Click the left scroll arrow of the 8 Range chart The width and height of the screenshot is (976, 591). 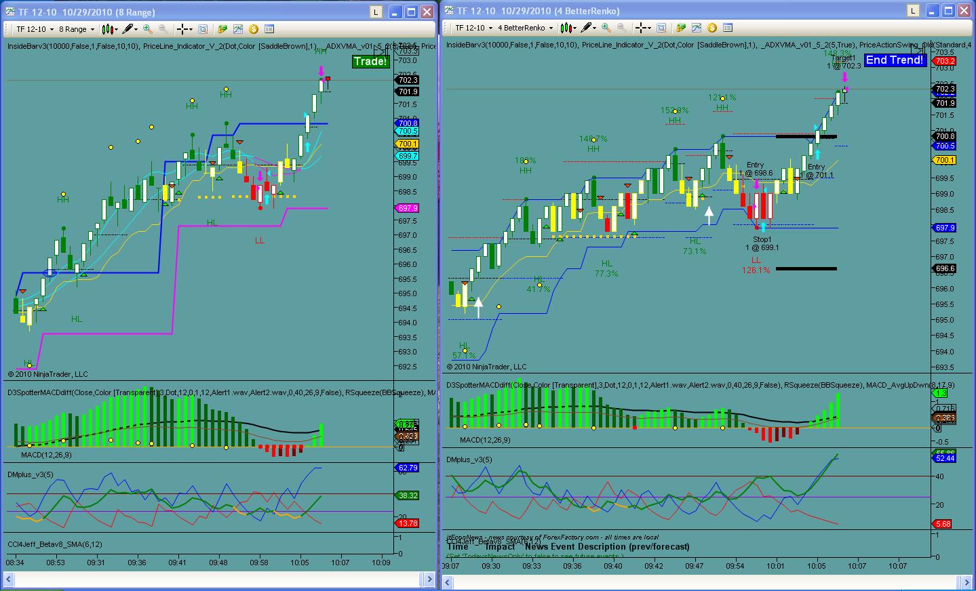pyautogui.click(x=9, y=579)
